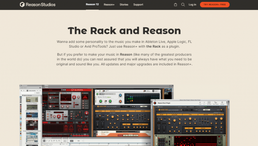Screen dimensions: 258x146
Task: Select Europa Shapeshifting Synthesizer thumbnail
Action: click(32, 125)
